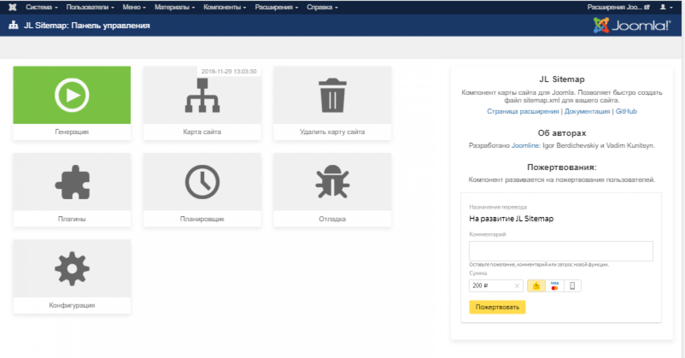Image resolution: width=685 pixels, height=358 pixels.
Task: Click the Об авторах heading
Action: click(562, 133)
